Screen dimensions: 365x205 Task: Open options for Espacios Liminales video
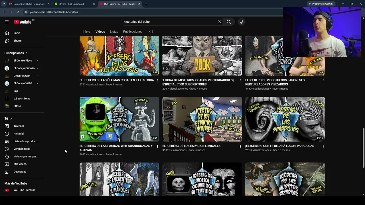240,147
